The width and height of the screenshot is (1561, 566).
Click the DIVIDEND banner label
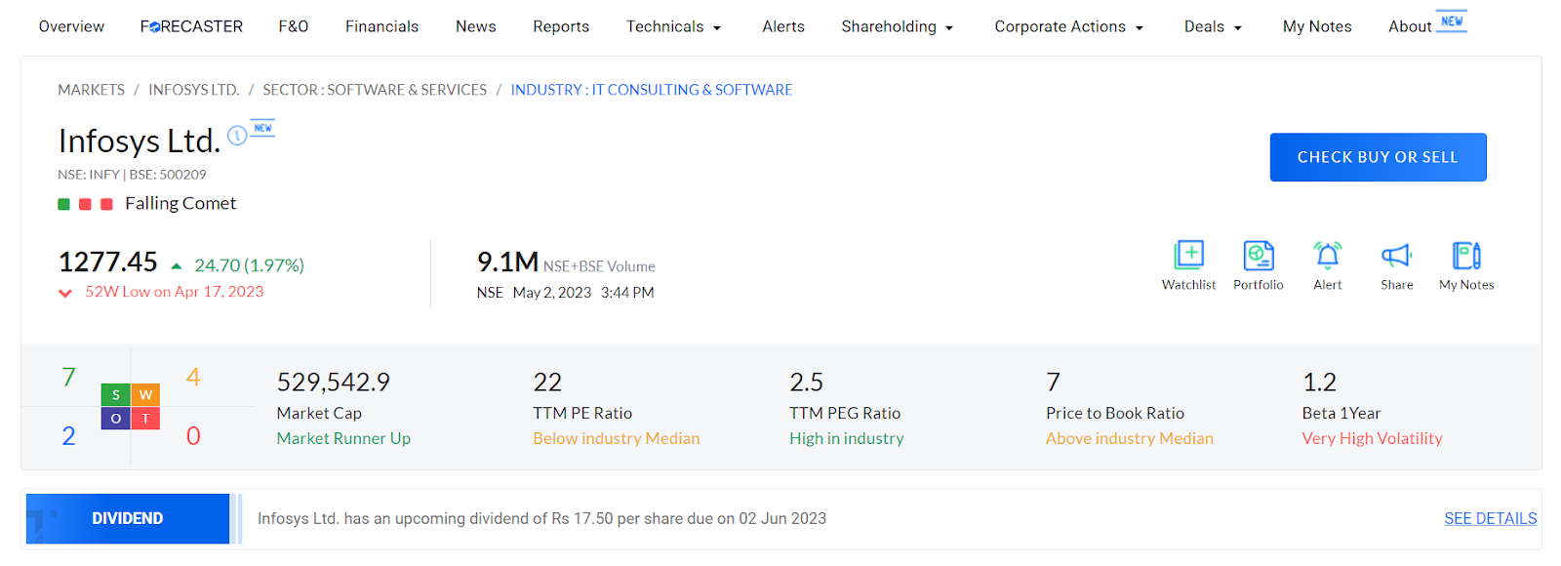tap(128, 519)
